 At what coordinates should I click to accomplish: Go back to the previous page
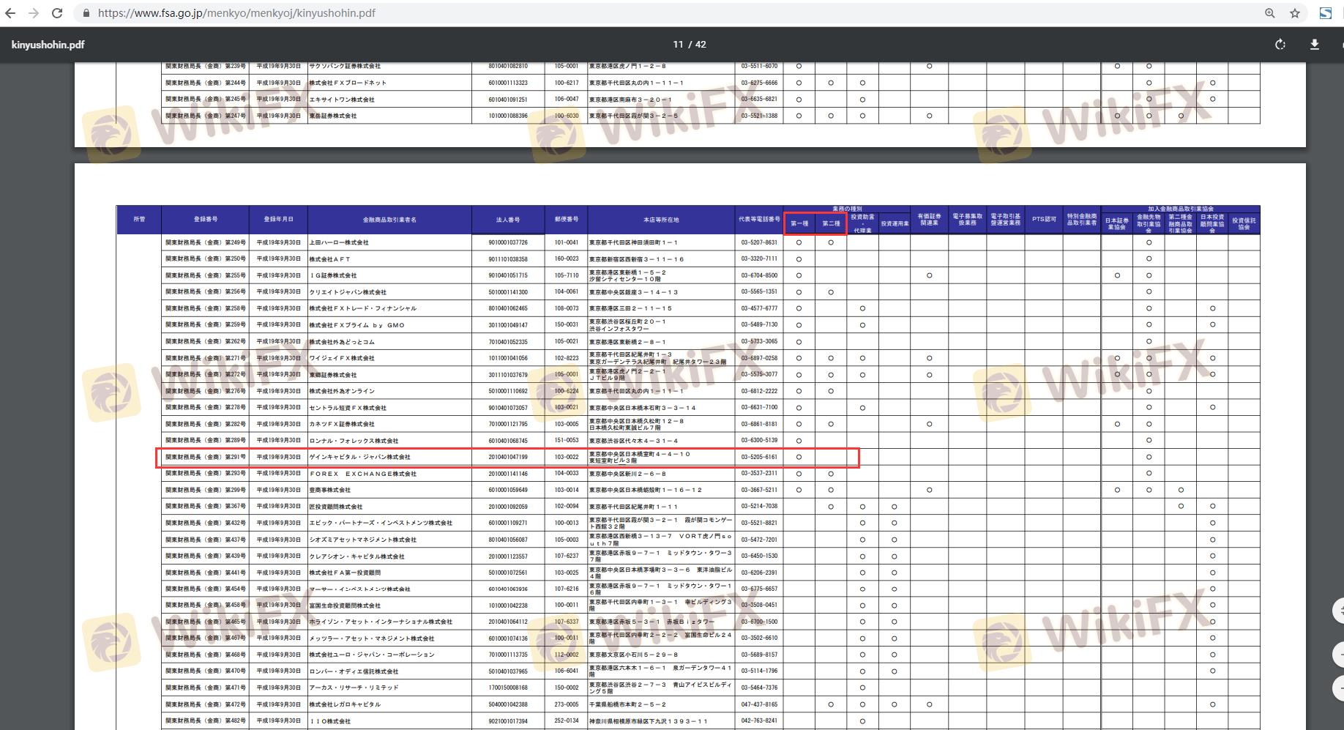click(x=10, y=13)
